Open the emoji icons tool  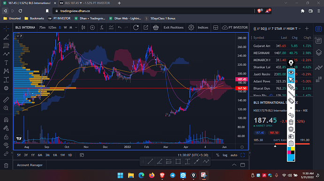point(6,88)
